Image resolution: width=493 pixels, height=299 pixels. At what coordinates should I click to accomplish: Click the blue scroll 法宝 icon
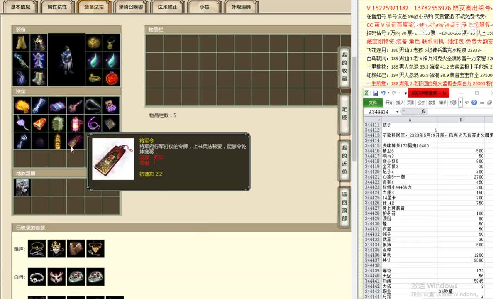39,106
